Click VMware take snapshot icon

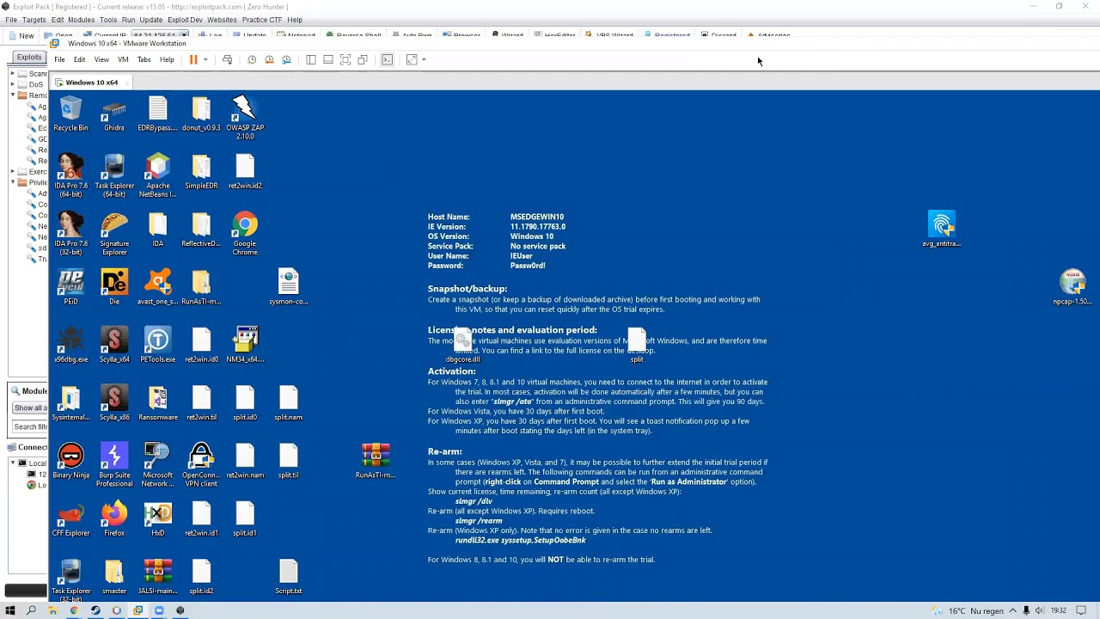click(x=252, y=59)
